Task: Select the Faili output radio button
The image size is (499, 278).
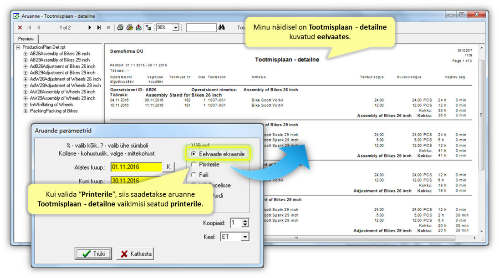Action: pos(193,175)
